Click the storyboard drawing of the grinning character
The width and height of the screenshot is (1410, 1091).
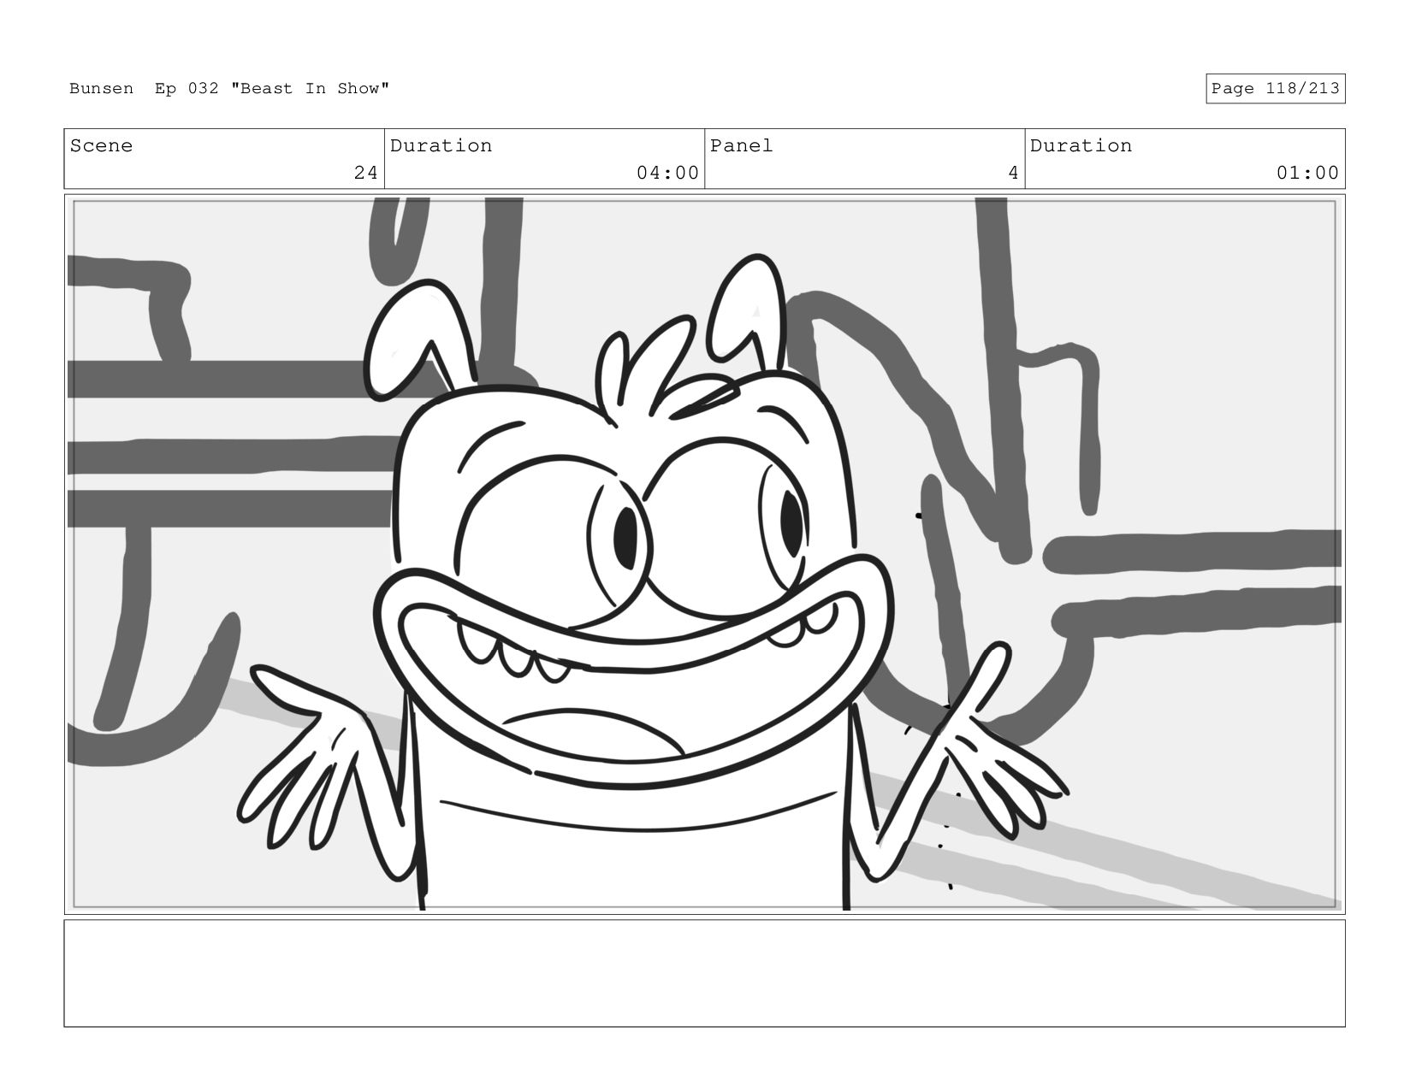click(x=704, y=554)
